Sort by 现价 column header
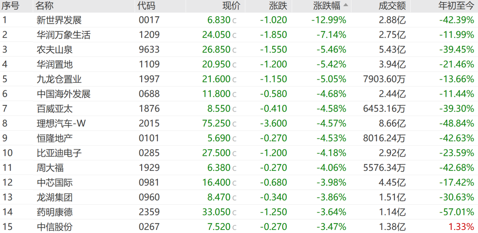The image size is (478, 233). tap(231, 5)
